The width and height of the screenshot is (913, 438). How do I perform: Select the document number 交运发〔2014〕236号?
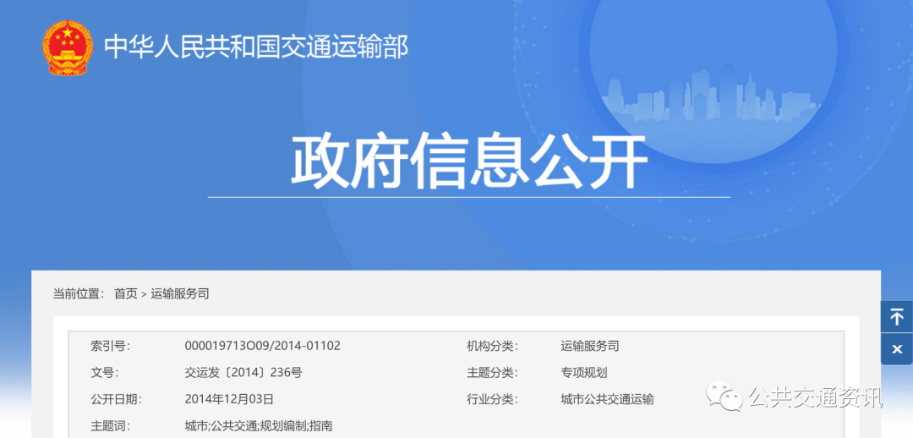[243, 373]
